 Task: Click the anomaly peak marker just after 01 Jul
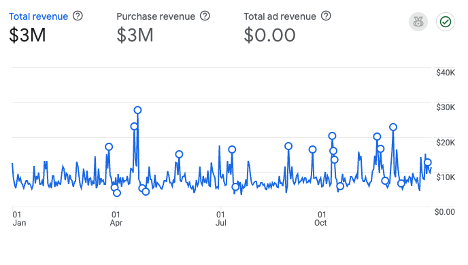coord(232,149)
